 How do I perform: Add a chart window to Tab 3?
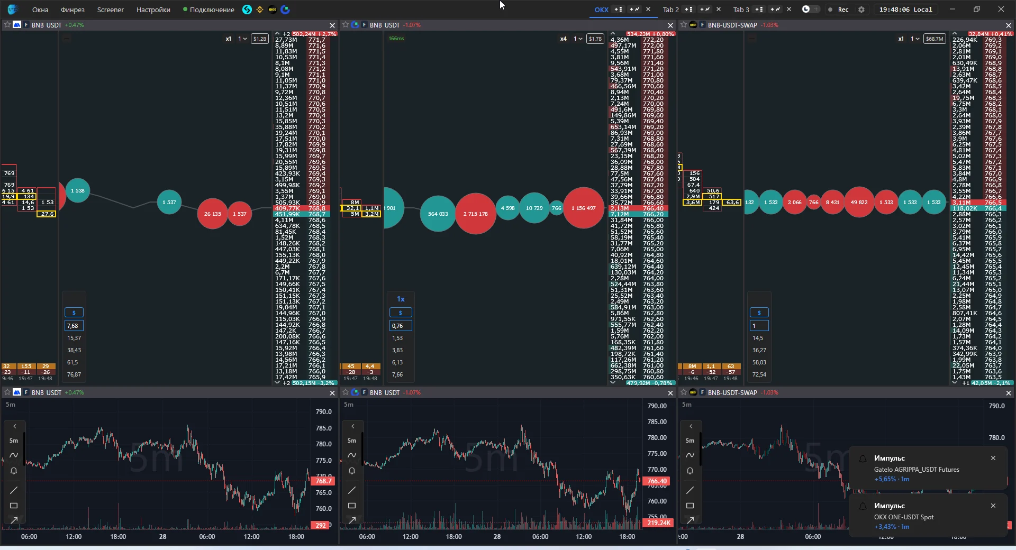(x=775, y=10)
